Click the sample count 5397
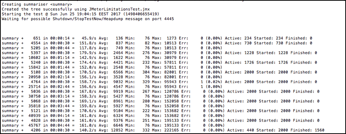The image size is (346, 134). [36, 53]
